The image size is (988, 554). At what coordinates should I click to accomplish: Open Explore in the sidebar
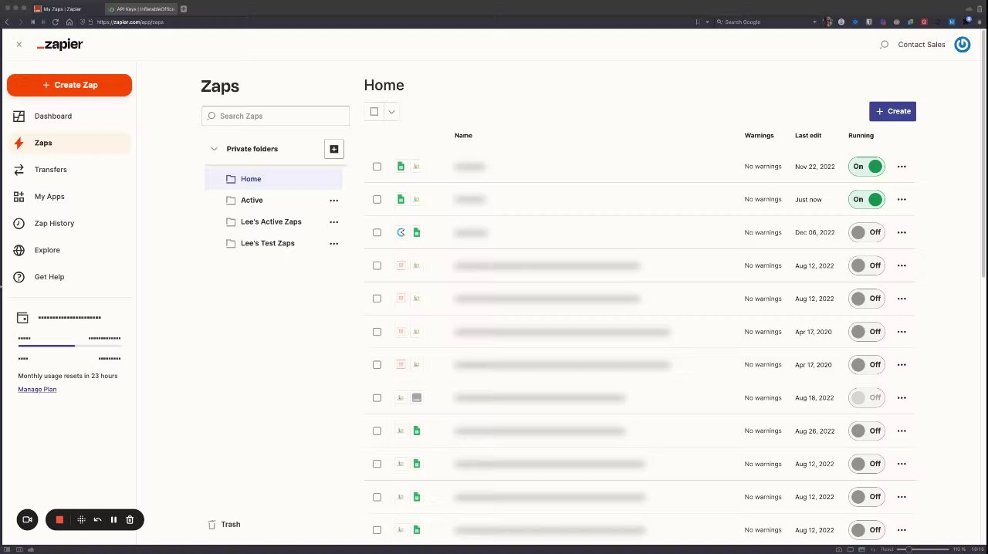(x=47, y=250)
